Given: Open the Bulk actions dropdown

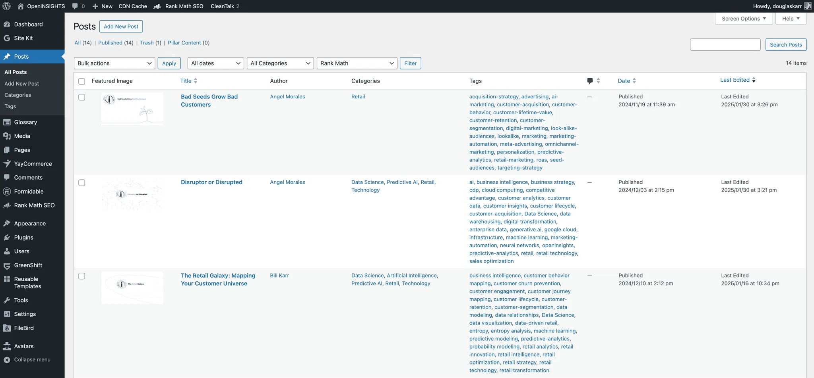Looking at the screenshot, I should [114, 63].
